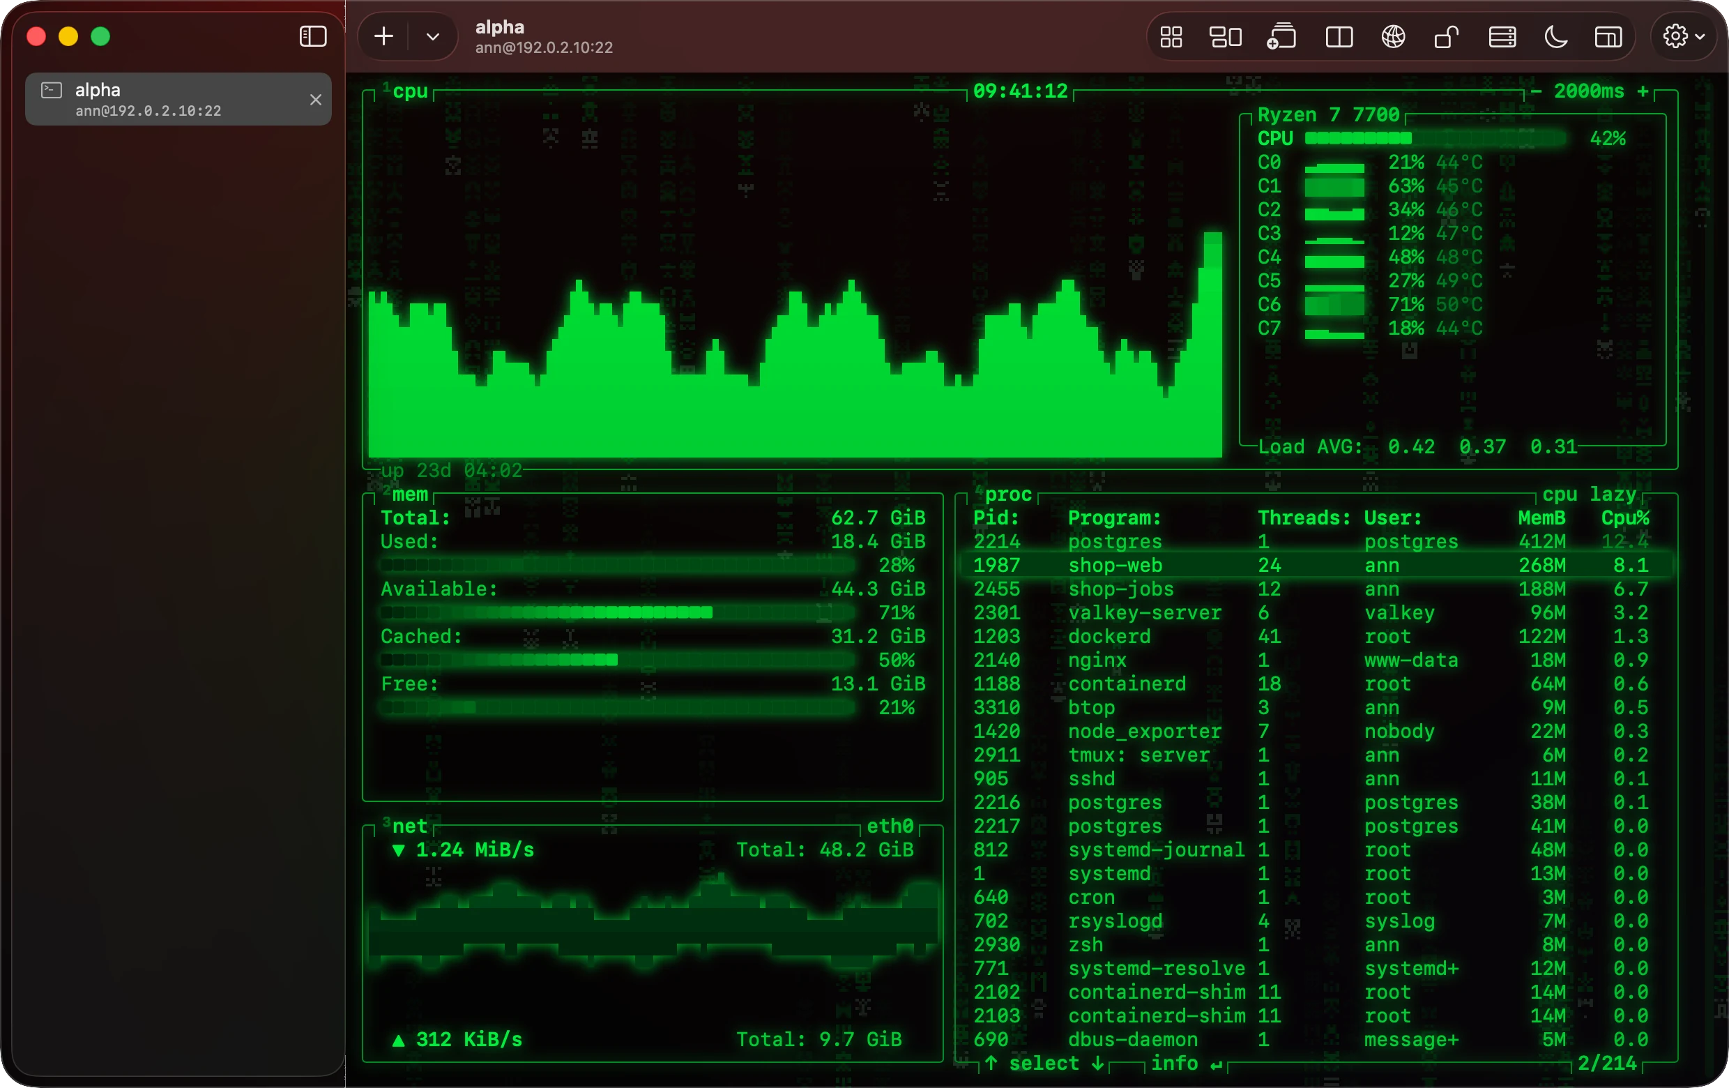Switch the eth0 network interface selector

[890, 826]
